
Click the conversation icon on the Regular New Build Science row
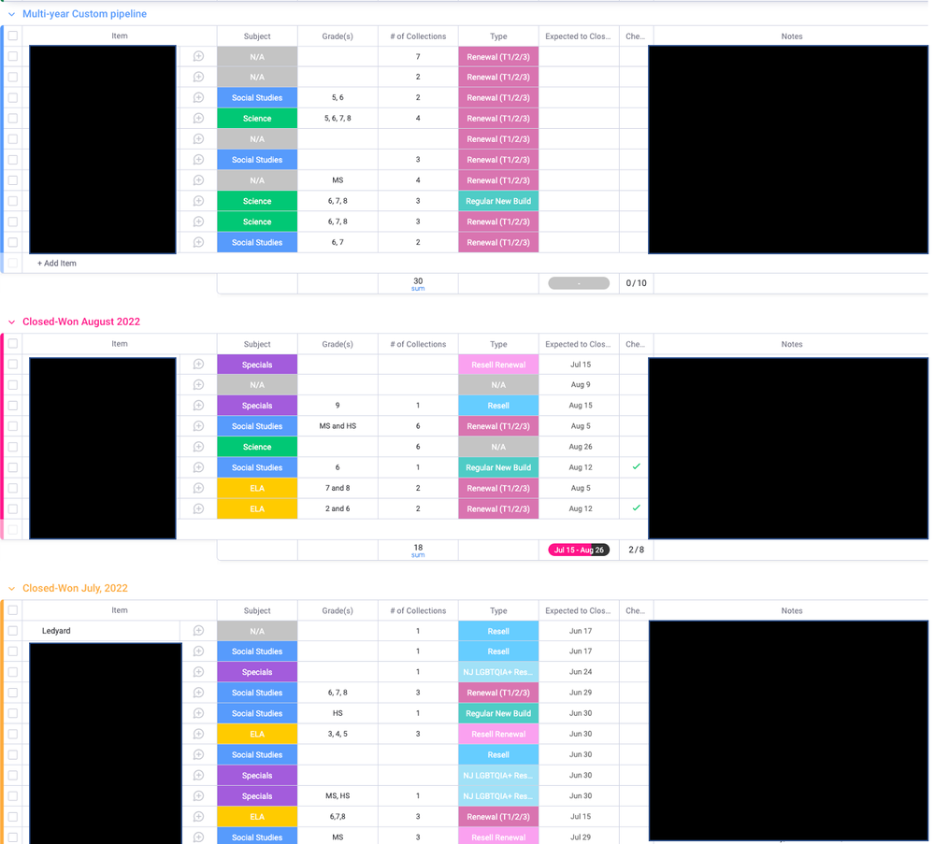coord(198,200)
